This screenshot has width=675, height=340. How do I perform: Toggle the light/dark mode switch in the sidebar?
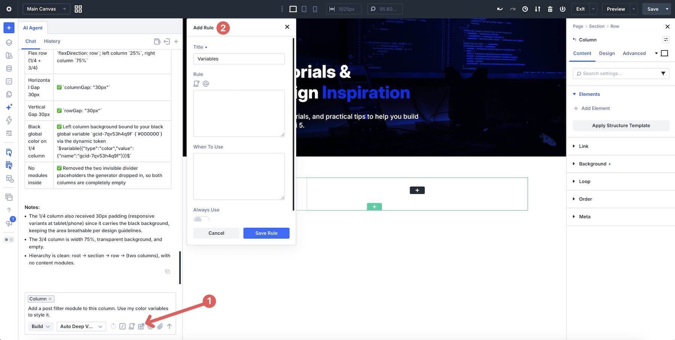(x=9, y=240)
